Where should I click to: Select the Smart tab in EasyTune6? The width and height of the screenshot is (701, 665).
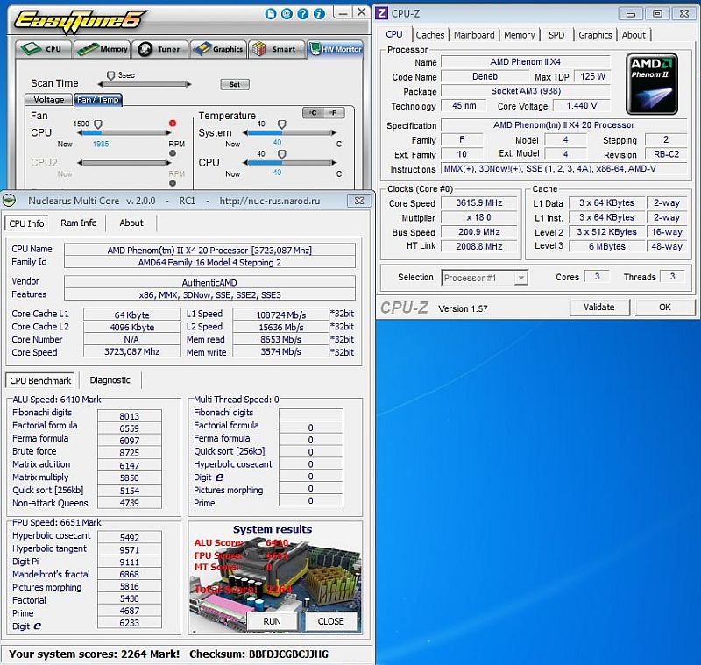click(277, 49)
